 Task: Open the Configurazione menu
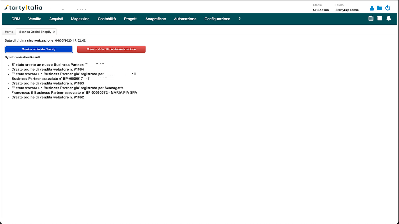(218, 19)
